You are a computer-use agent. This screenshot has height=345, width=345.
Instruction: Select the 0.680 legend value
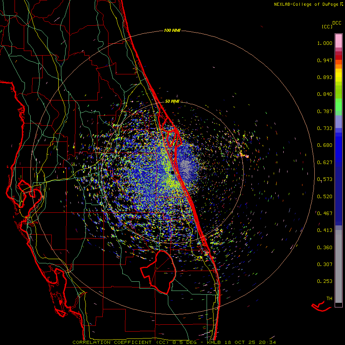tap(325, 145)
